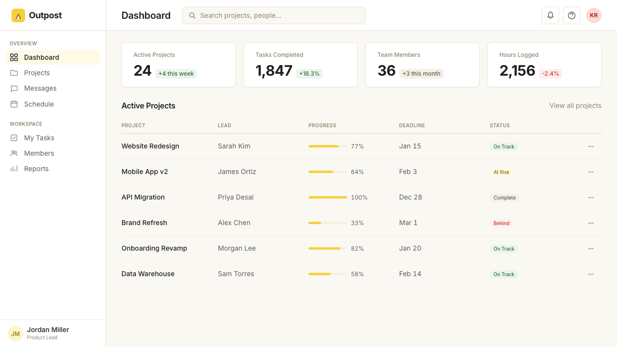This screenshot has width=617, height=347.
Task: Click the Website Redesign progress bar
Action: [328, 146]
